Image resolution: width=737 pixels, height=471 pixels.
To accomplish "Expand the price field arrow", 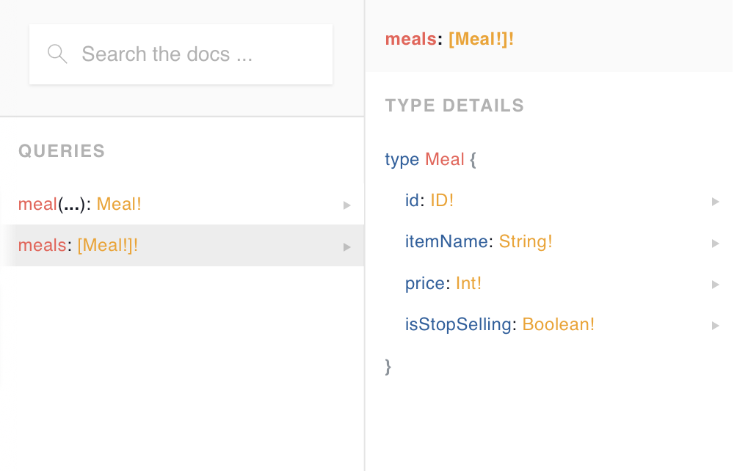I will pyautogui.click(x=716, y=284).
